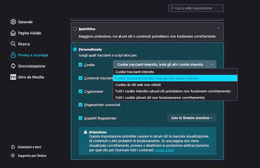The width and height of the screenshot is (260, 168).
Task: Select the Personalizzata radio button
Action: (75, 49)
